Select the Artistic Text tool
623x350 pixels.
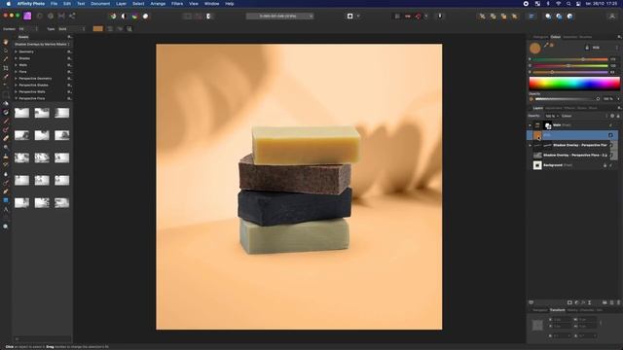[x=6, y=209]
